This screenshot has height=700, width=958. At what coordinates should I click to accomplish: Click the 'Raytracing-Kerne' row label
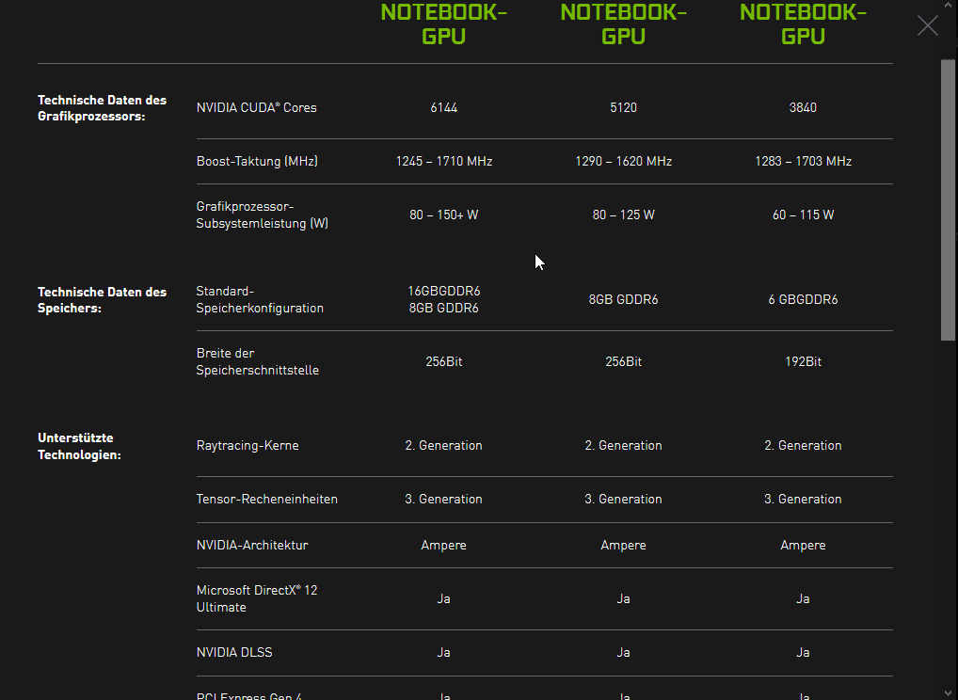(x=247, y=445)
